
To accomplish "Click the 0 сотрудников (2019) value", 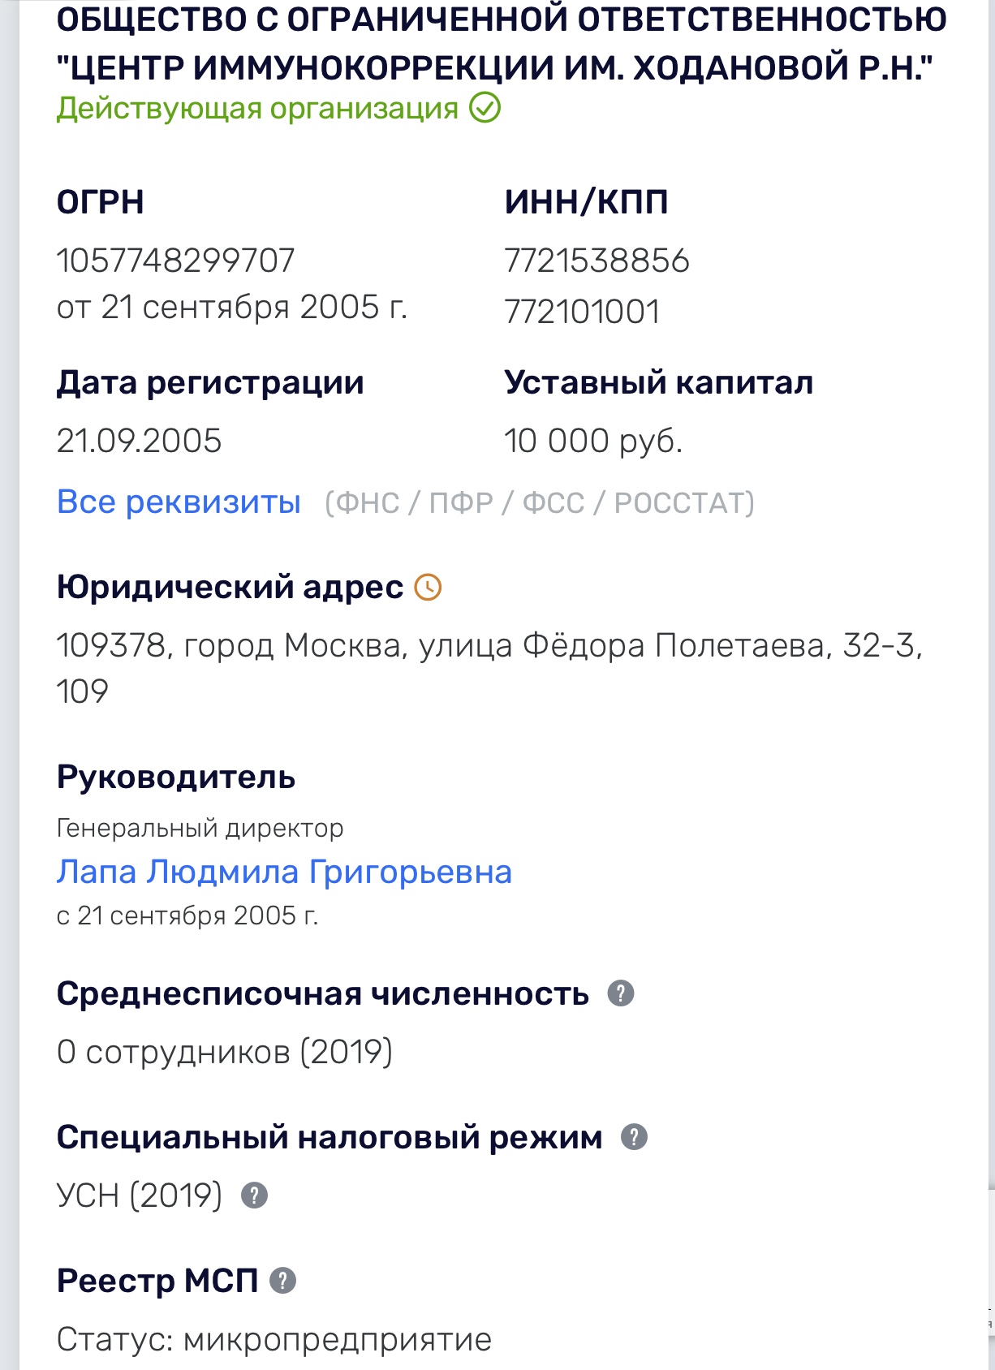I will [225, 1052].
